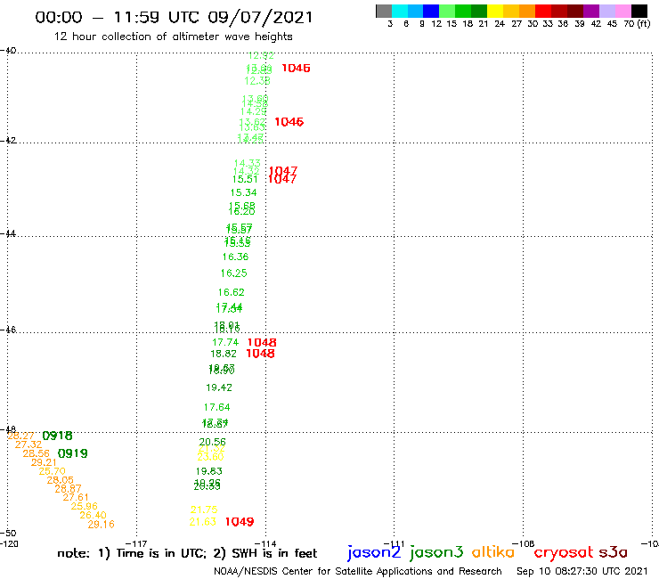Screen dimensions: 659x579
Task: Click yellow wave height value 21.75
Action: (204, 510)
